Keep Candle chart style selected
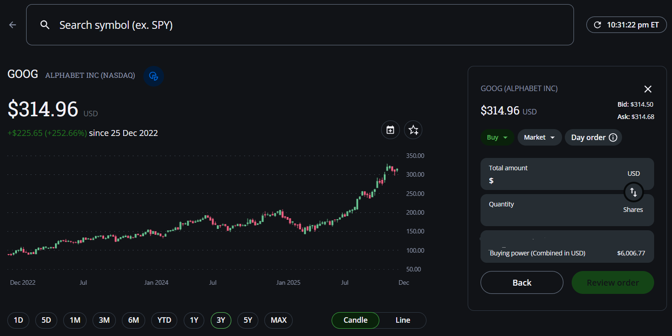Viewport: 672px width, 336px height. point(355,320)
